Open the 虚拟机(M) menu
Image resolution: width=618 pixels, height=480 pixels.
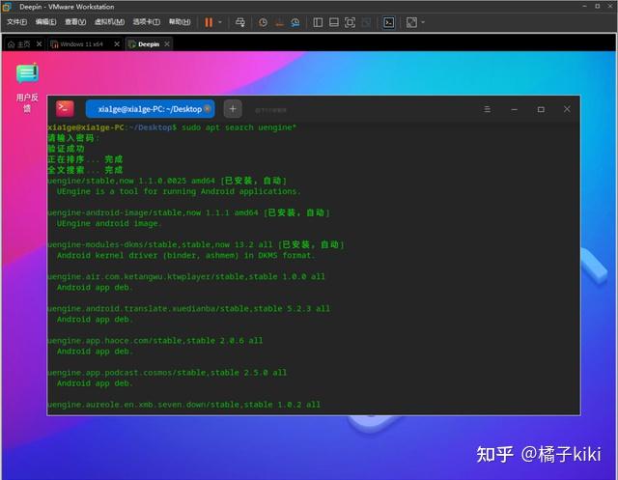point(109,22)
